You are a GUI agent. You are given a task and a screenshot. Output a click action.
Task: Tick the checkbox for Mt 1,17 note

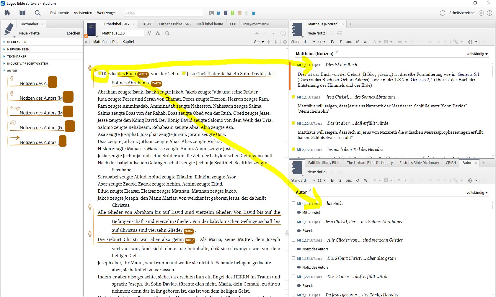(293, 240)
